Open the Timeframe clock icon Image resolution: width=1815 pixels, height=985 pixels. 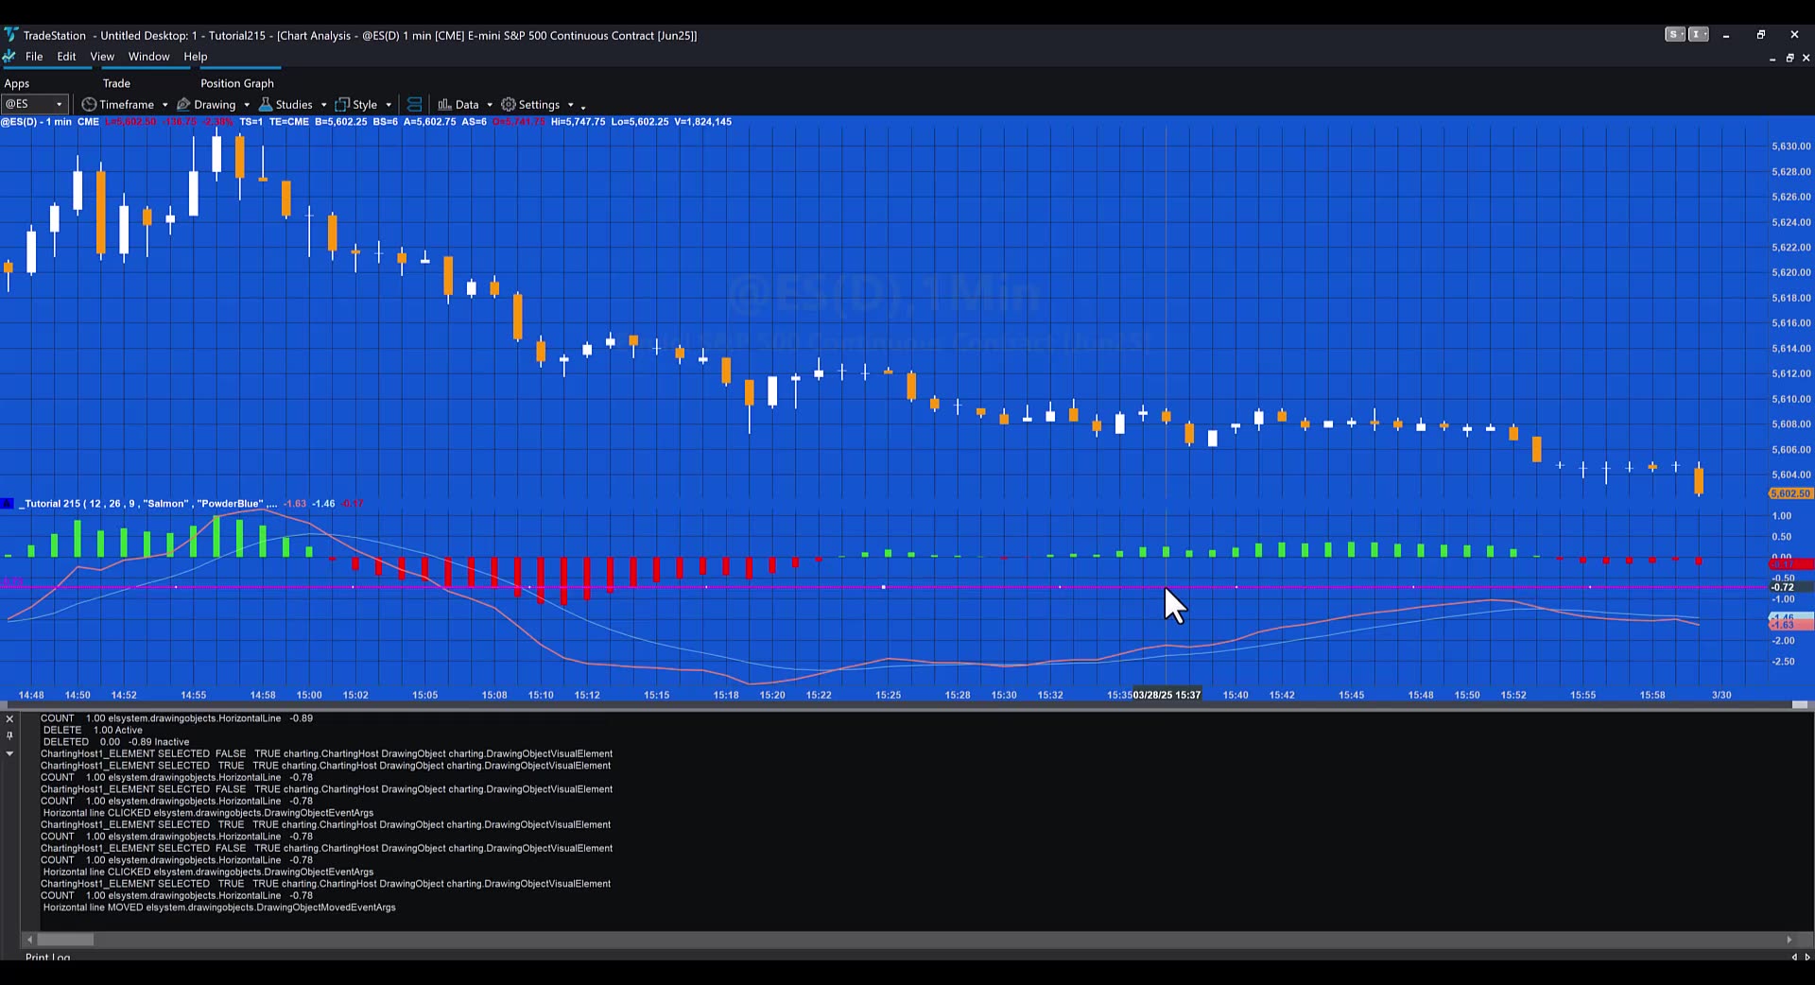pyautogui.click(x=88, y=104)
